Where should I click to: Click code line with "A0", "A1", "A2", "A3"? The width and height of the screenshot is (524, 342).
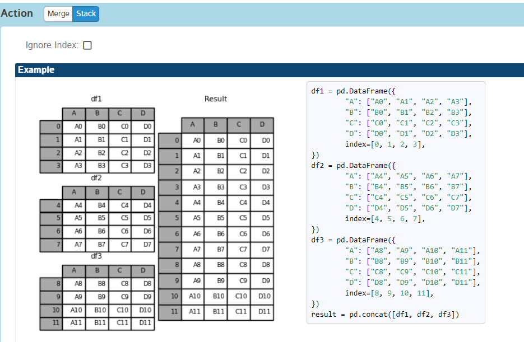409,102
